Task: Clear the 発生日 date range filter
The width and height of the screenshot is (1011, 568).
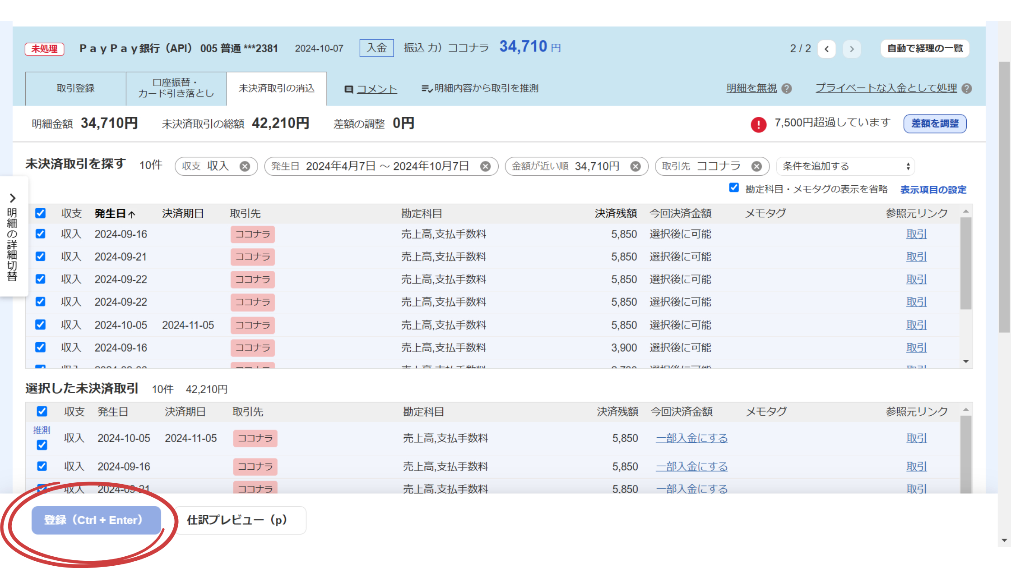Action: tap(485, 166)
